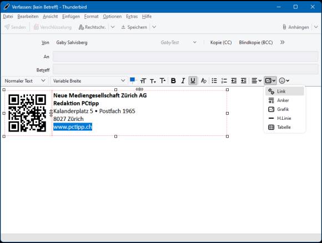Open the Einfügen menu
322x243 pixels.
71,17
